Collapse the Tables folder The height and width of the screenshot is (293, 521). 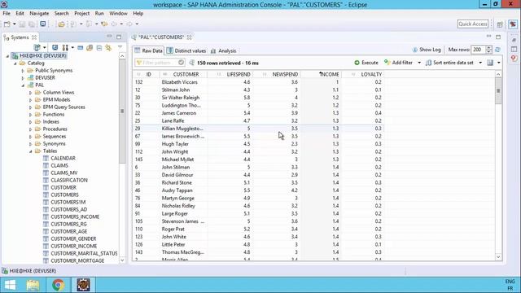pyautogui.click(x=31, y=151)
